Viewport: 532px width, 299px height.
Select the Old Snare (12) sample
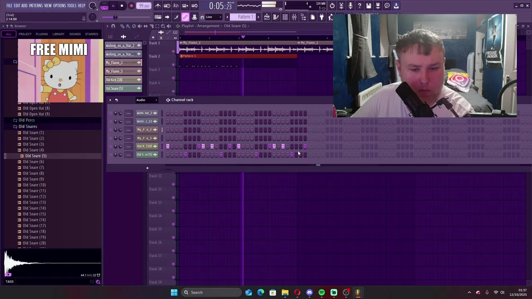pyautogui.click(x=34, y=196)
